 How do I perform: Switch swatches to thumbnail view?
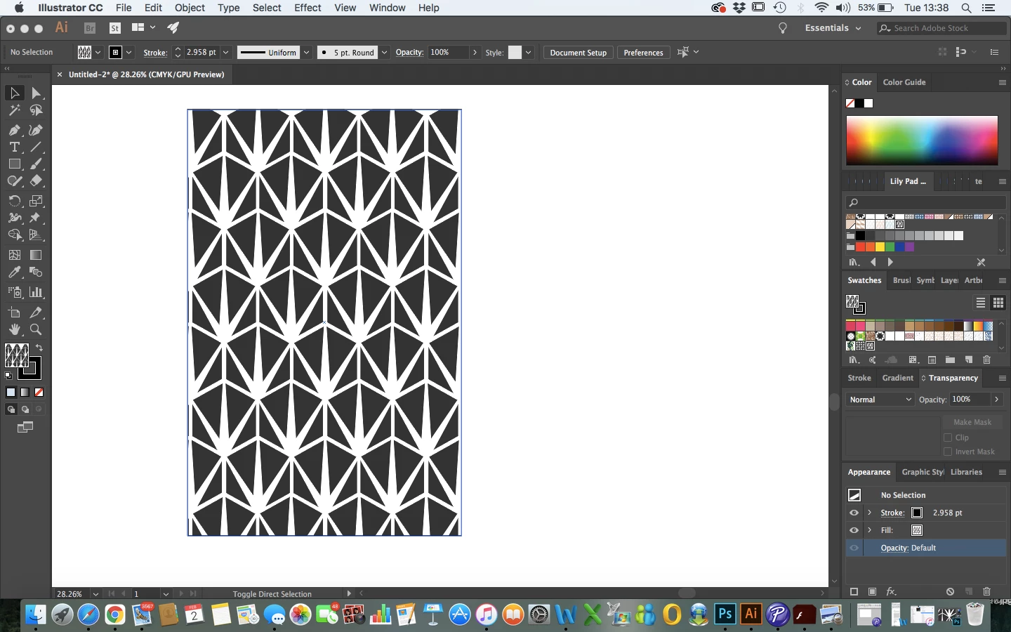998,303
